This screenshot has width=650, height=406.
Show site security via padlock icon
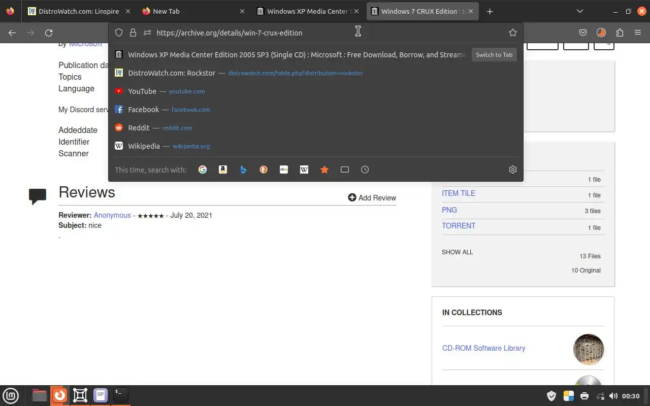click(x=133, y=32)
